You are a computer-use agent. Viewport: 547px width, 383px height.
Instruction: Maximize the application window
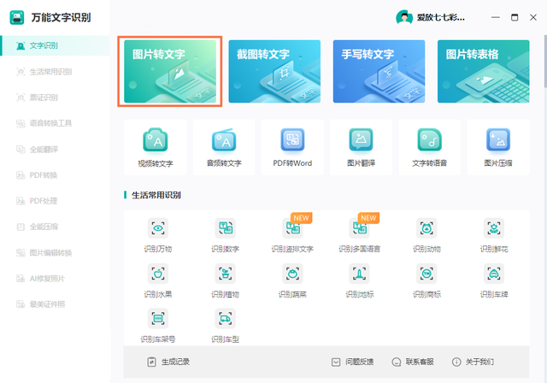[515, 17]
